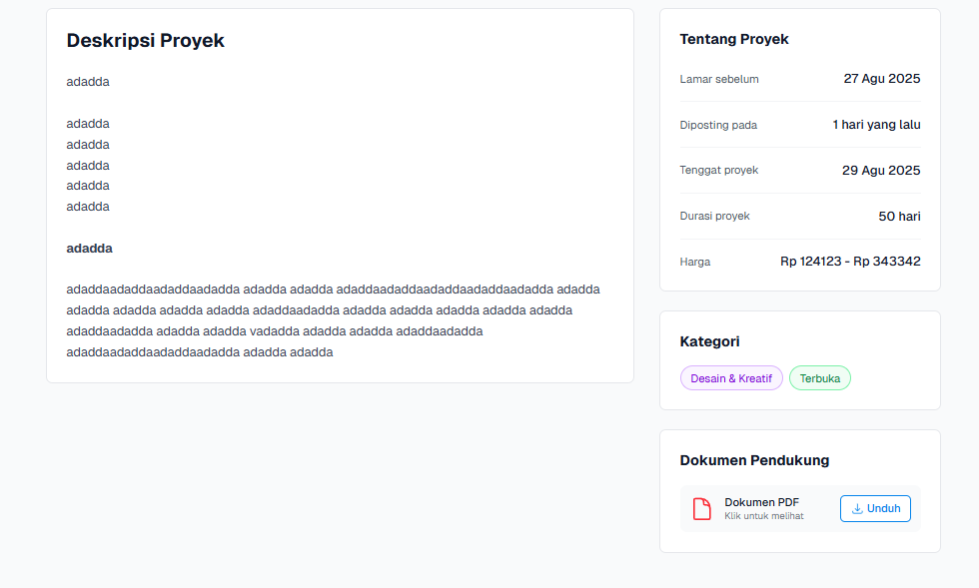Click the "27 Agu 2025" apply-by date
This screenshot has width=979, height=588.
coord(881,79)
